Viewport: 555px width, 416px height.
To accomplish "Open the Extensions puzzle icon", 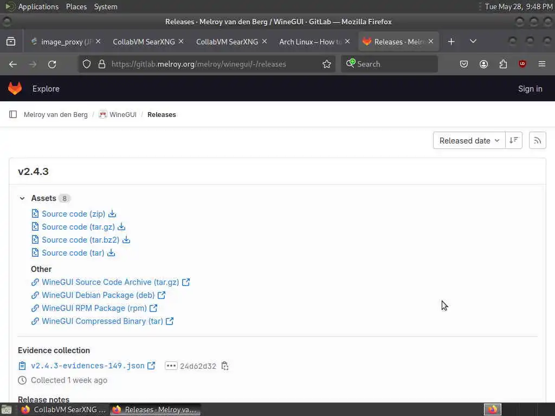I will [503, 64].
